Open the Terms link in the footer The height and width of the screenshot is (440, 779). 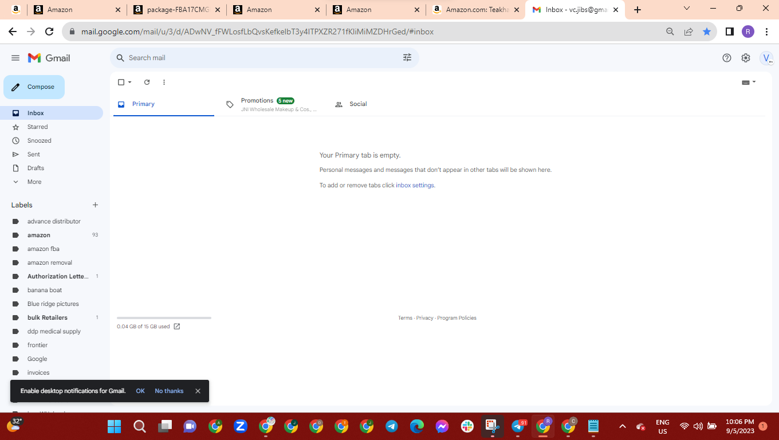click(x=405, y=318)
